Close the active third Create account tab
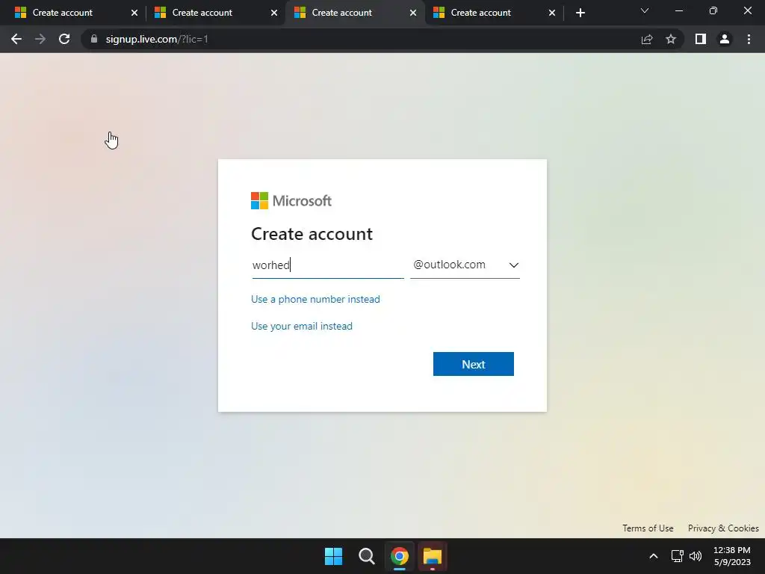This screenshot has height=574, width=765. pos(412,13)
